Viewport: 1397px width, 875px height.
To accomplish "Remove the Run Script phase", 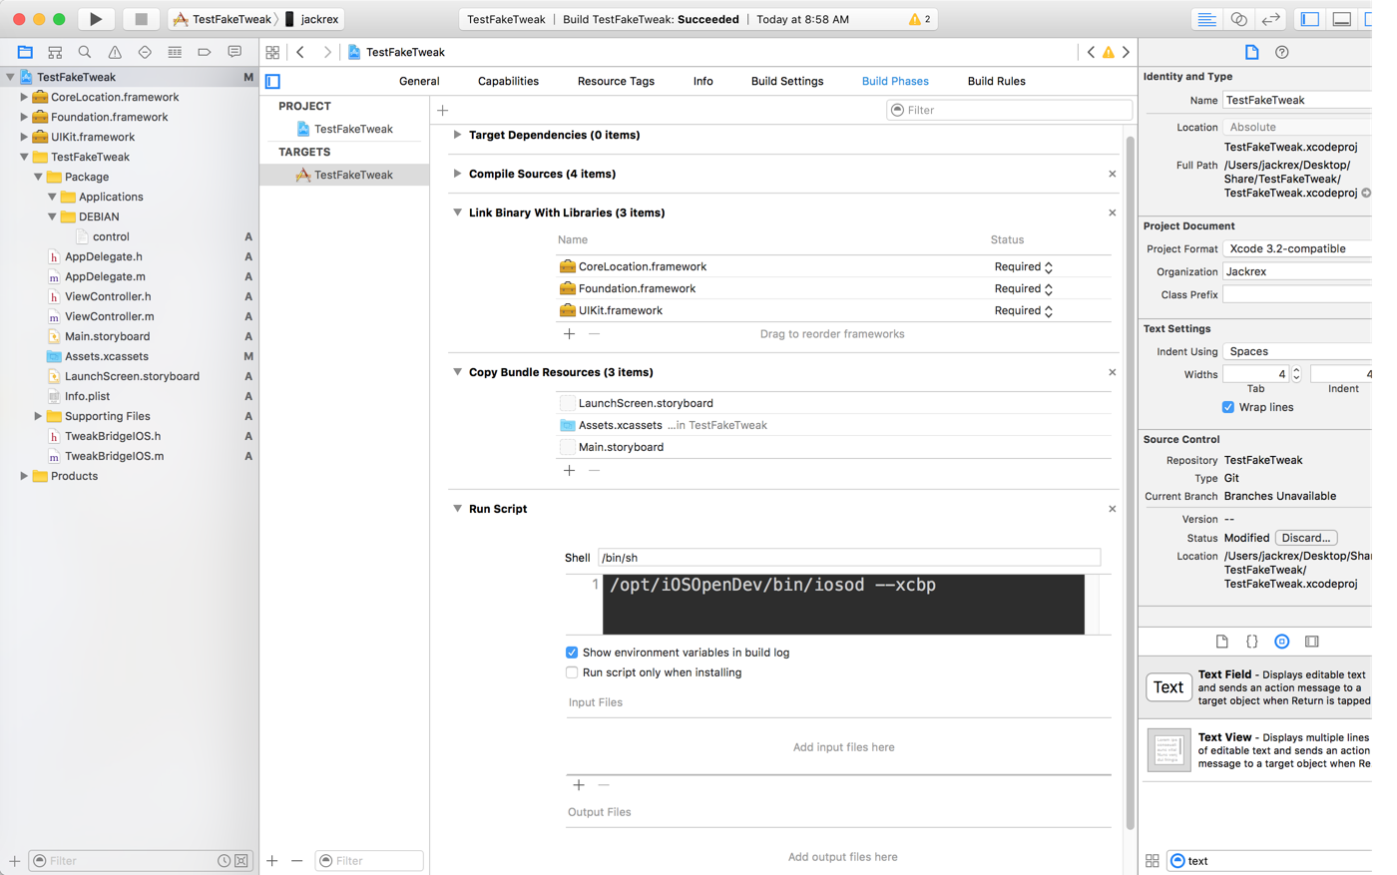I will click(1112, 509).
